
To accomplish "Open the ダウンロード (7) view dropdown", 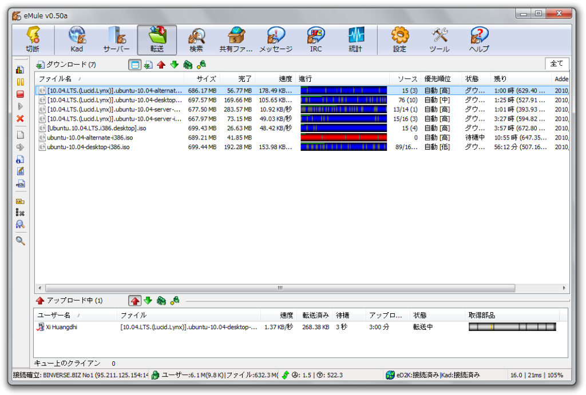I will pyautogui.click(x=66, y=65).
